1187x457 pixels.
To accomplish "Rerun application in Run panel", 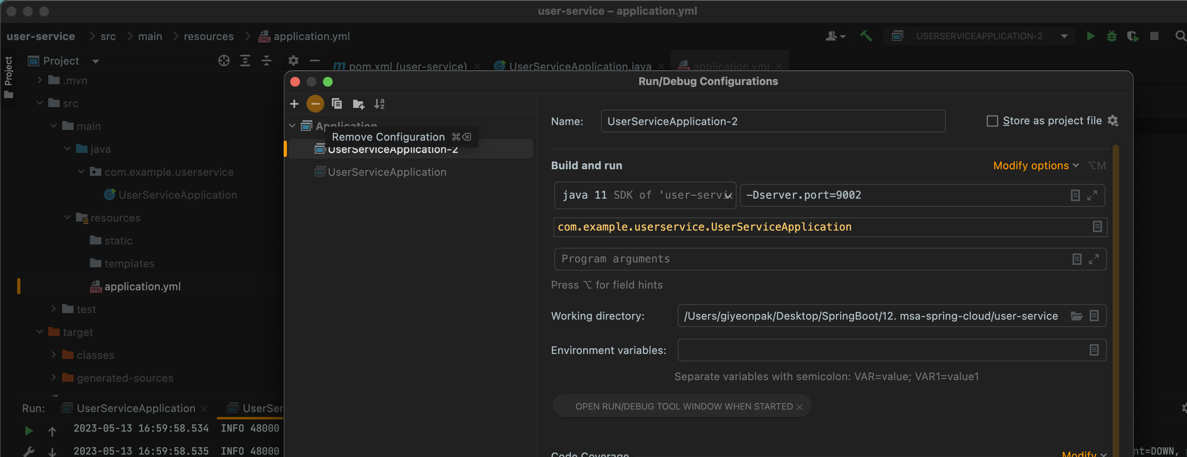I will click(29, 430).
